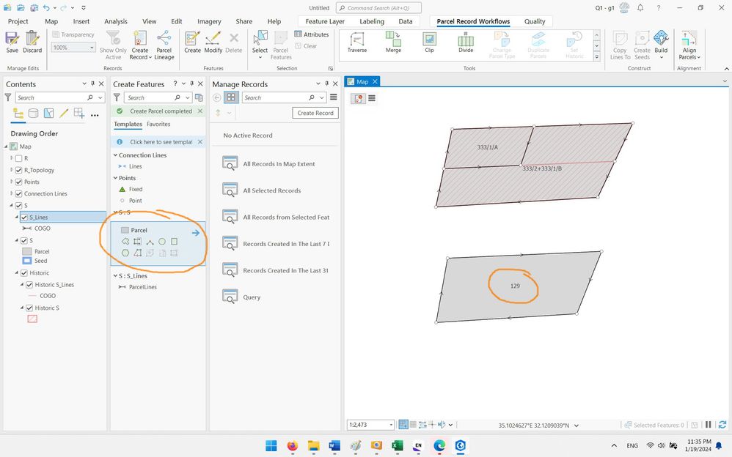This screenshot has height=457, width=732.
Task: Switch to the Quality ribbon tab
Action: [535, 21]
